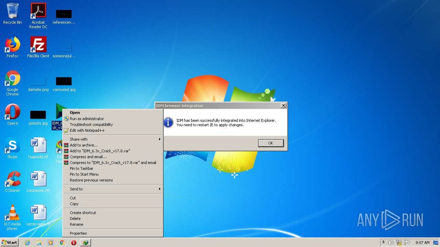This screenshot has height=247, width=440.
Task: Launch Google Chrome desktop shortcut
Action: pos(12,83)
